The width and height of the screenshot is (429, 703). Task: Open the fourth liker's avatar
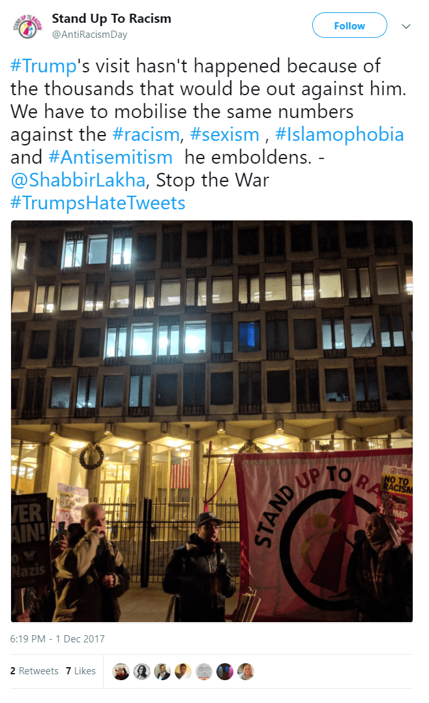pos(183,671)
